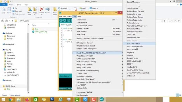Click Copy path in Explorer ribbon
Screen dimensions: 182x102
17,11
